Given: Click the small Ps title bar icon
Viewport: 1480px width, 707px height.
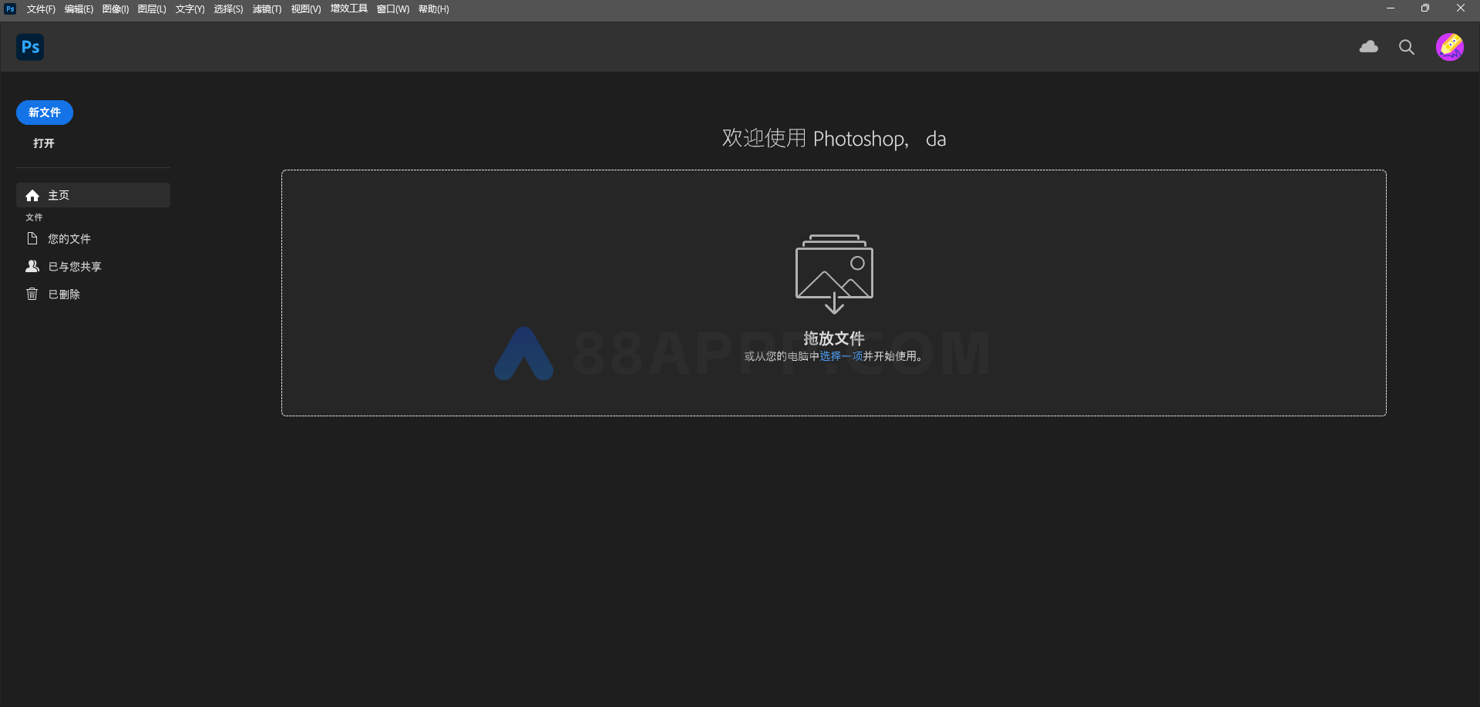Looking at the screenshot, I should tap(10, 8).
